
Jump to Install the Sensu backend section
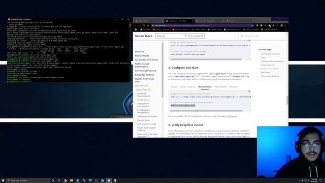(x=272, y=61)
